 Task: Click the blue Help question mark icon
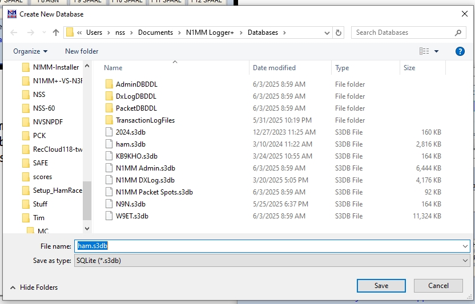click(x=460, y=51)
